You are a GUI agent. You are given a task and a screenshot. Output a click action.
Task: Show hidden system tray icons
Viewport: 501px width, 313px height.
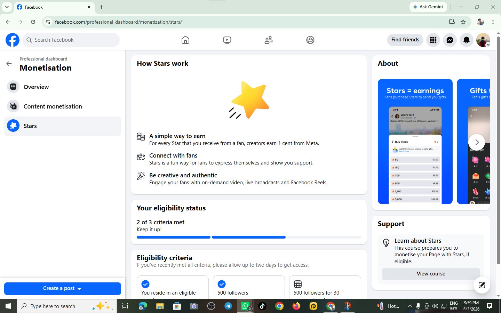(x=410, y=306)
